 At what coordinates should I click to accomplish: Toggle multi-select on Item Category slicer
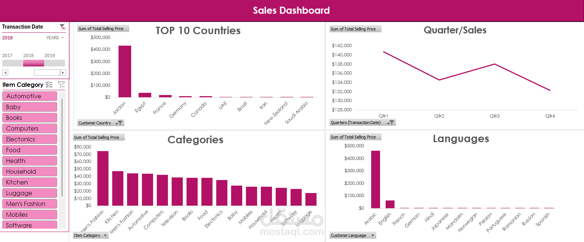(49, 85)
